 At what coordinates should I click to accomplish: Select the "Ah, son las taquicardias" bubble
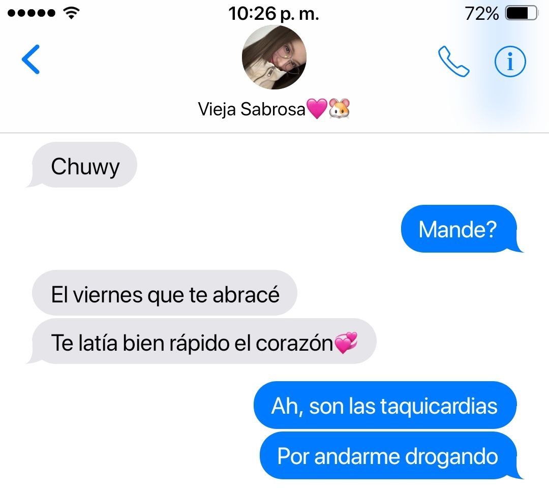pos(385,405)
